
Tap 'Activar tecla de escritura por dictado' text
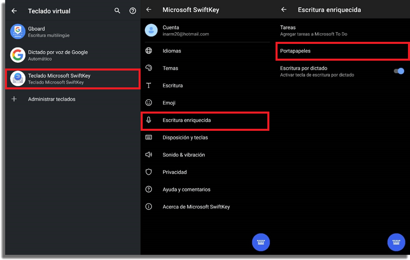317,75
